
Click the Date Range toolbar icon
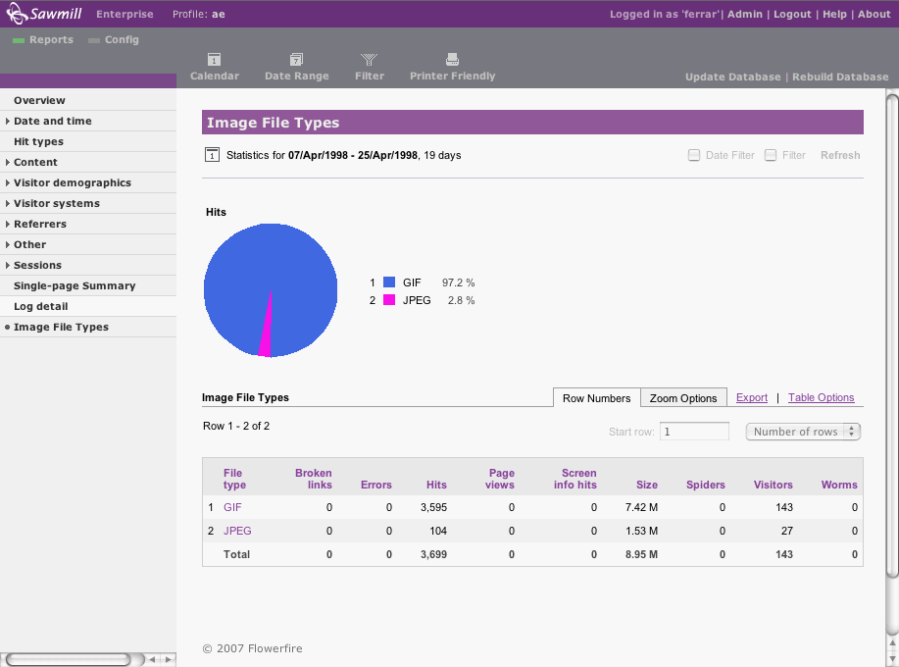296,60
